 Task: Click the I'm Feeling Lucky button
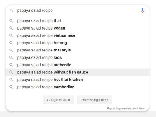(x=94, y=100)
